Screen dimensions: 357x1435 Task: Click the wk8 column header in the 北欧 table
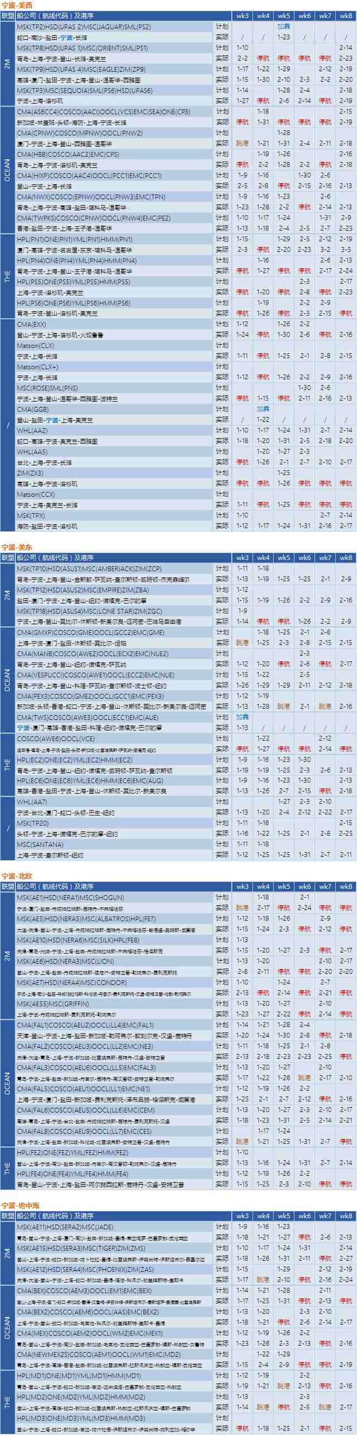(x=346, y=887)
